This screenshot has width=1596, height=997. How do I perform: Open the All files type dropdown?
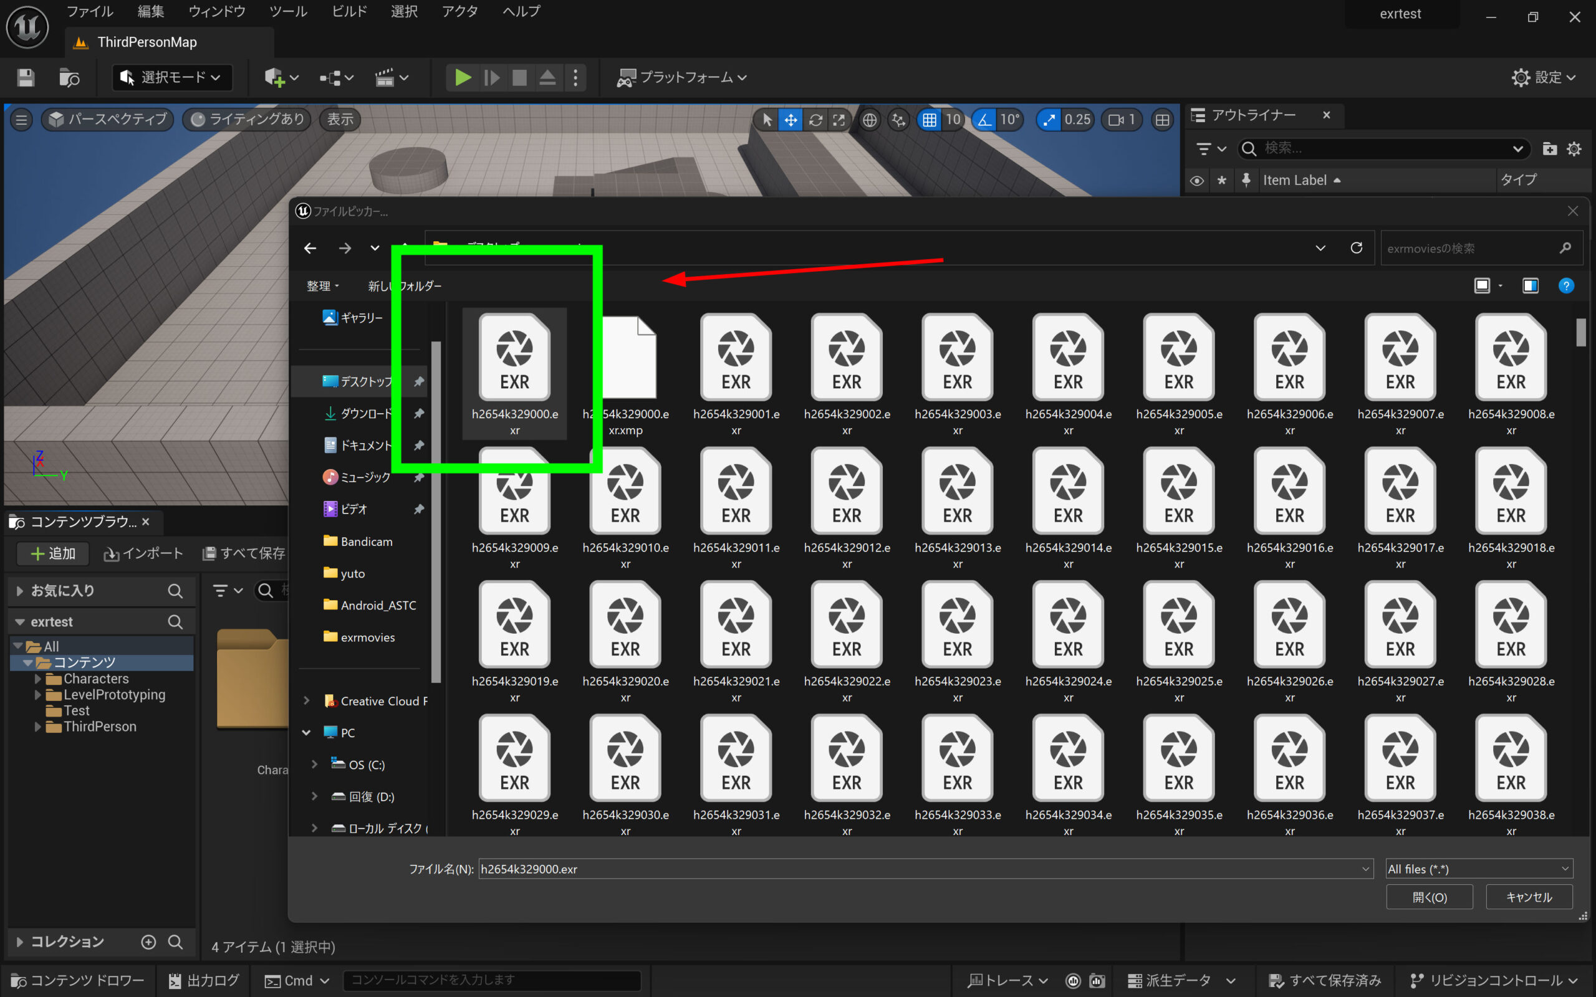pyautogui.click(x=1478, y=869)
